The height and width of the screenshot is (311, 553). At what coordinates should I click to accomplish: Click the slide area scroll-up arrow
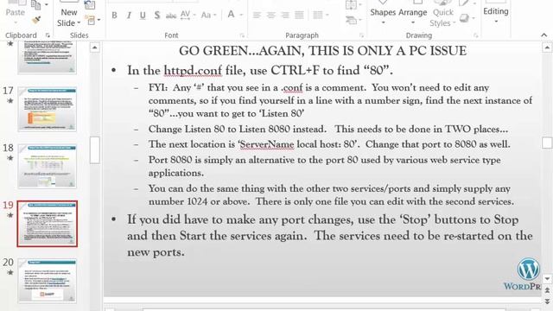[547, 48]
